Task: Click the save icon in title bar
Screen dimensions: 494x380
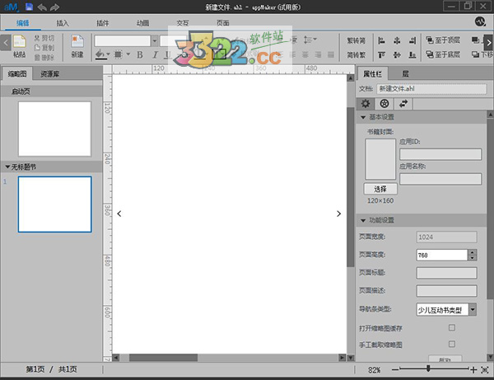Action: 29,7
